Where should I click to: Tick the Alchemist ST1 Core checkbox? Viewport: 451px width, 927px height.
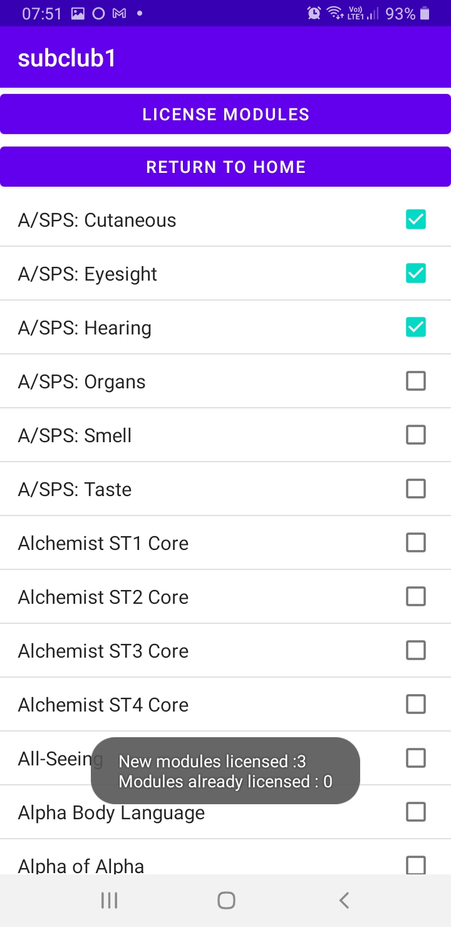(x=416, y=542)
